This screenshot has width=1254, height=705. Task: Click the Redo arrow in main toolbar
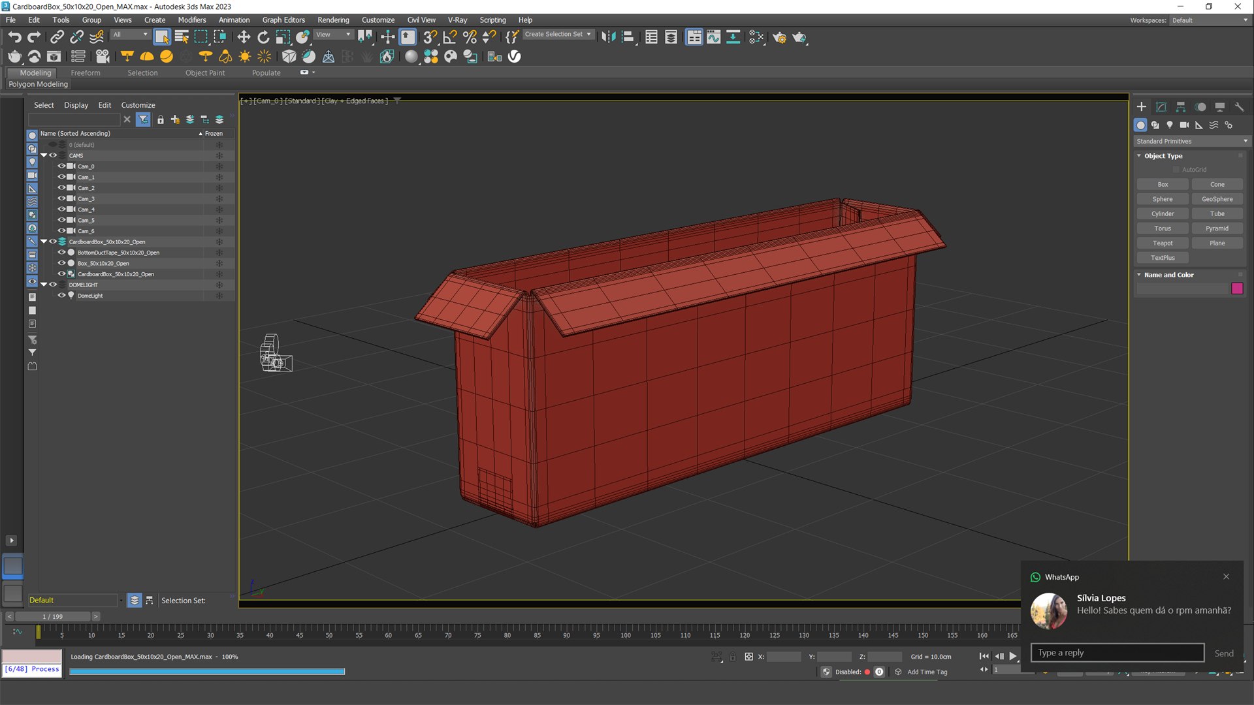pyautogui.click(x=34, y=37)
